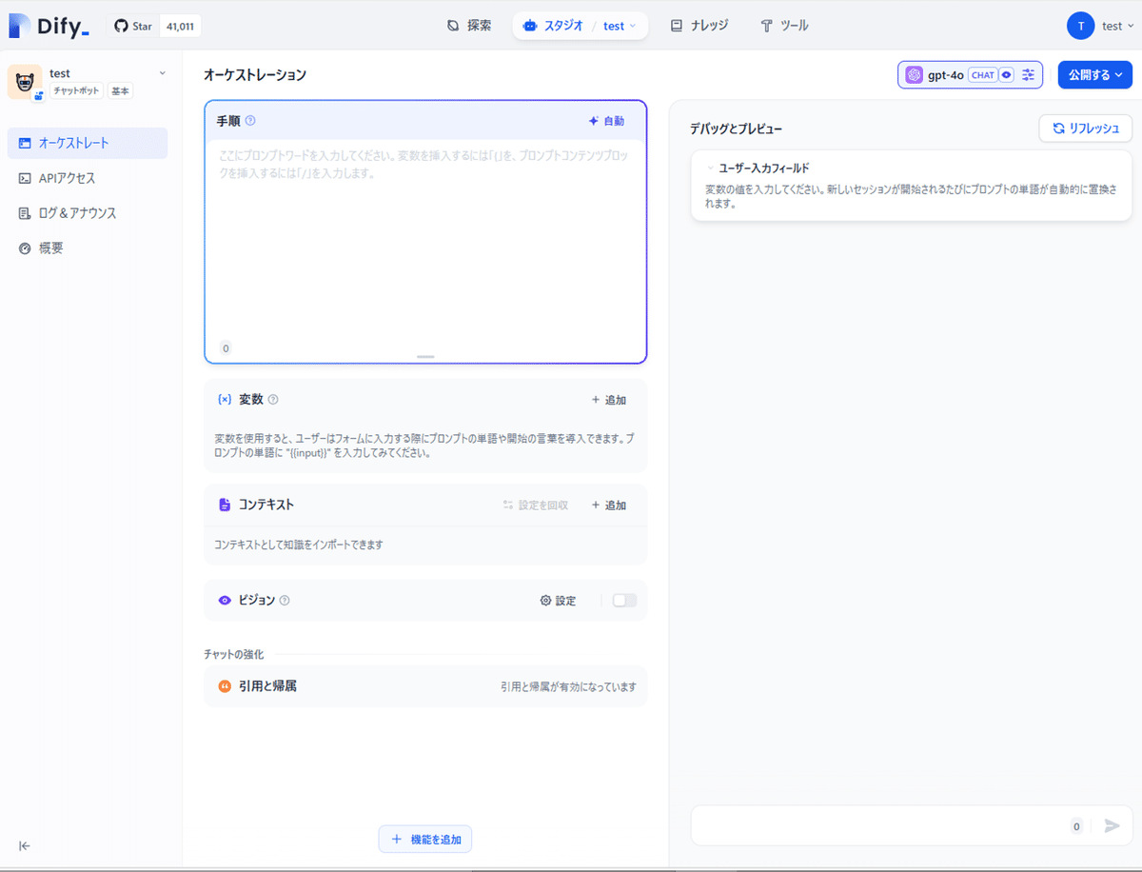Expand the test app name chevron
Screen dimensions: 1142x872
(160, 71)
